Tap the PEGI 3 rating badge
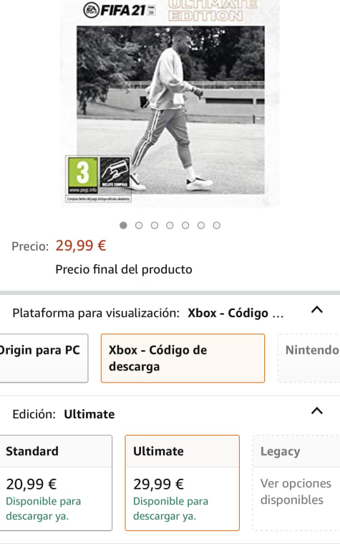The image size is (340, 544). coord(82,175)
